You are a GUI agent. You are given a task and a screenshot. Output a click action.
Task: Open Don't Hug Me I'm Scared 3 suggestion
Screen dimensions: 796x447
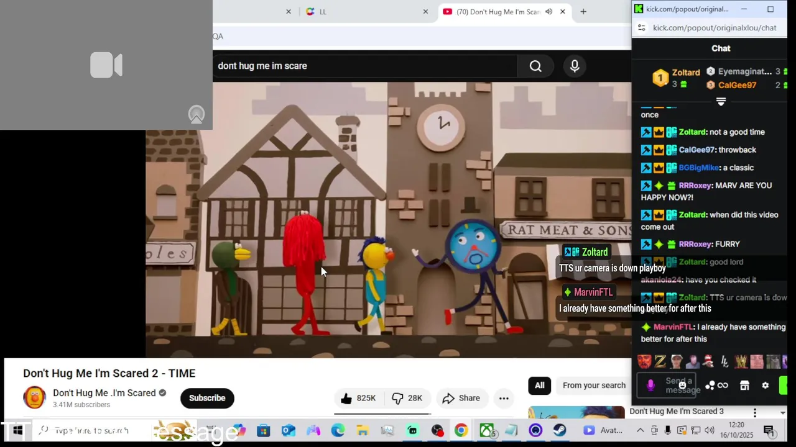point(676,411)
